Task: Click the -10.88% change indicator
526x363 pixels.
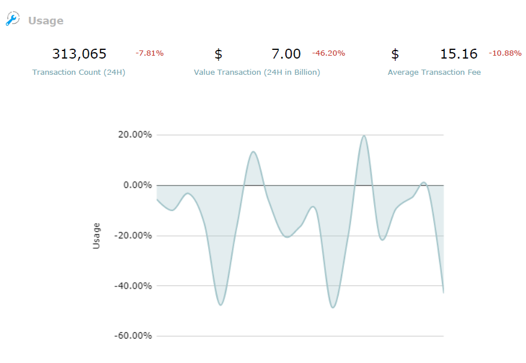Action: 505,53
